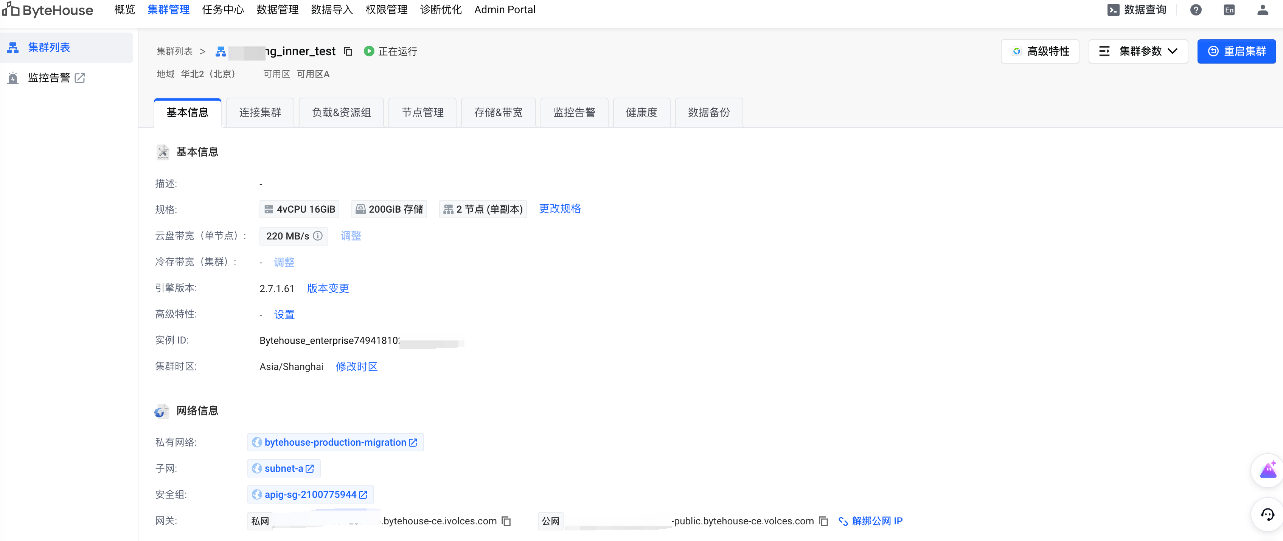1283x541 pixels.
Task: Open the 数据导入 menu
Action: [x=332, y=10]
